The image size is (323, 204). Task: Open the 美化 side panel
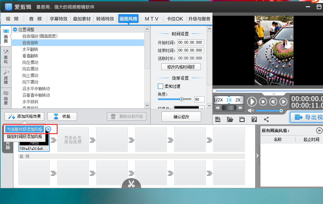coord(6,56)
